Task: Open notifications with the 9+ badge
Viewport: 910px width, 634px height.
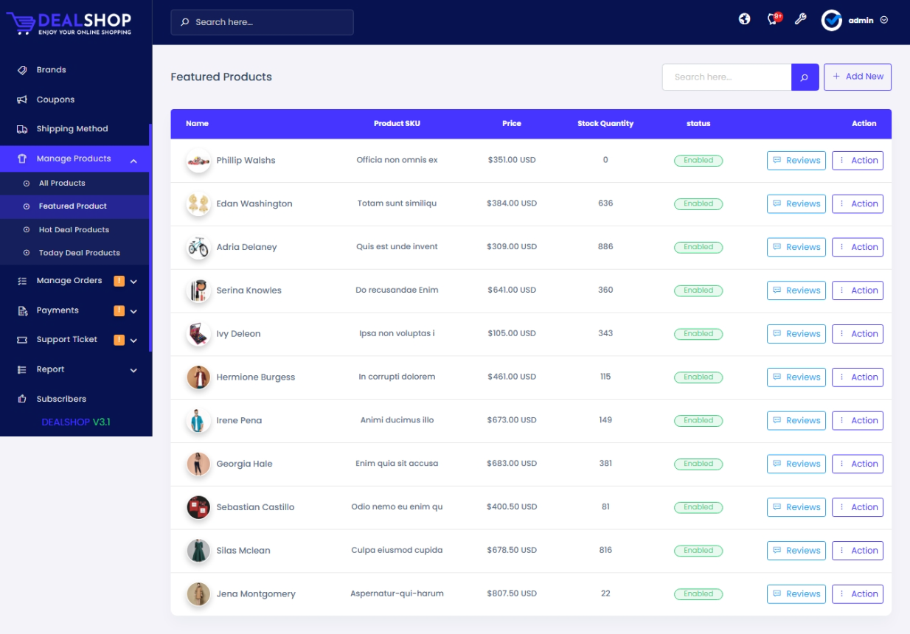Action: click(x=773, y=19)
